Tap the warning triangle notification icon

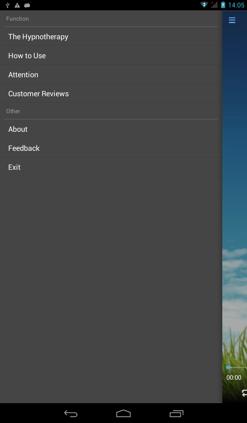coord(17,5)
